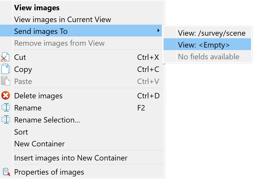Open the Send images To submenu
This screenshot has width=253, height=179.
point(41,31)
